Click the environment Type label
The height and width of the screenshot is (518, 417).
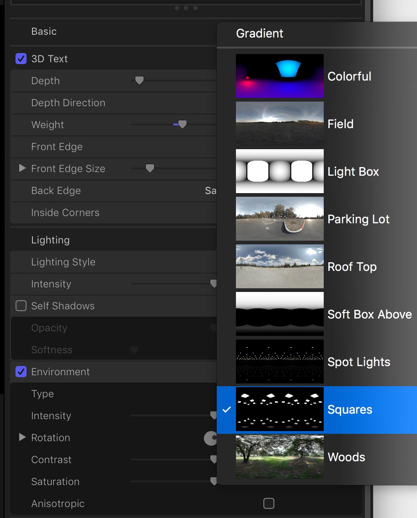43,394
